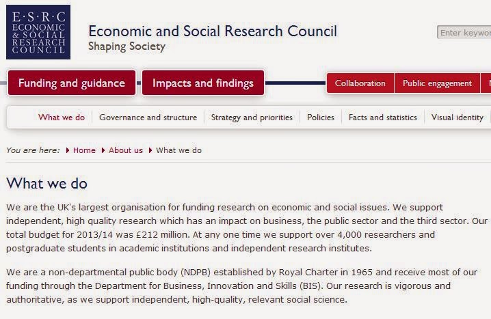Open Facts and statistics submenu item
Image resolution: width=491 pixels, height=319 pixels.
[382, 117]
